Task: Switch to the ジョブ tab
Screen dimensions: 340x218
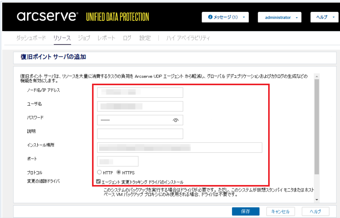Action: point(84,38)
